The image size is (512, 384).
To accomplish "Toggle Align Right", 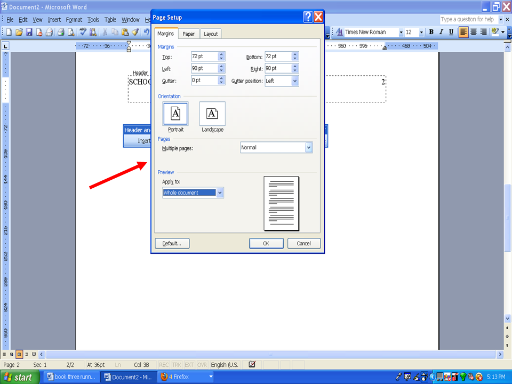I will coord(484,31).
